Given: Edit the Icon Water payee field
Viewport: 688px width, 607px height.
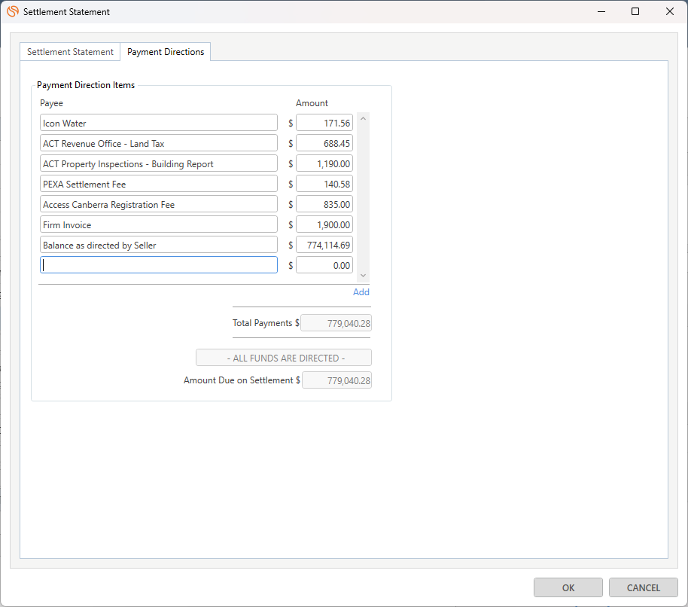Looking at the screenshot, I should [x=159, y=123].
